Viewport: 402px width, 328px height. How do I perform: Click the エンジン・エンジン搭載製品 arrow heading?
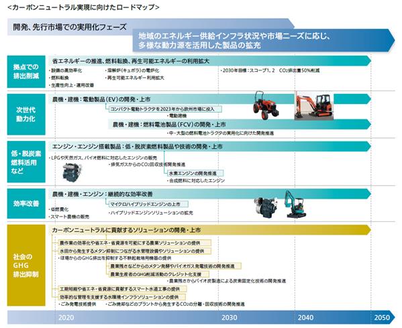coord(137,147)
